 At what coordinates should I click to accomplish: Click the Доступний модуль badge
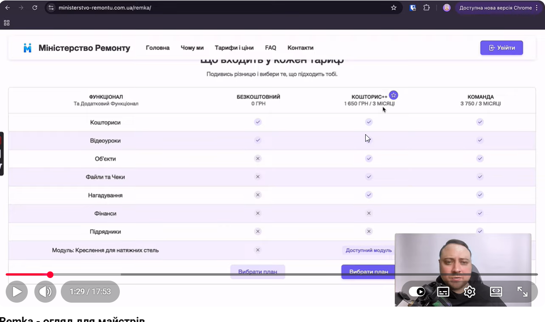[x=368, y=250]
